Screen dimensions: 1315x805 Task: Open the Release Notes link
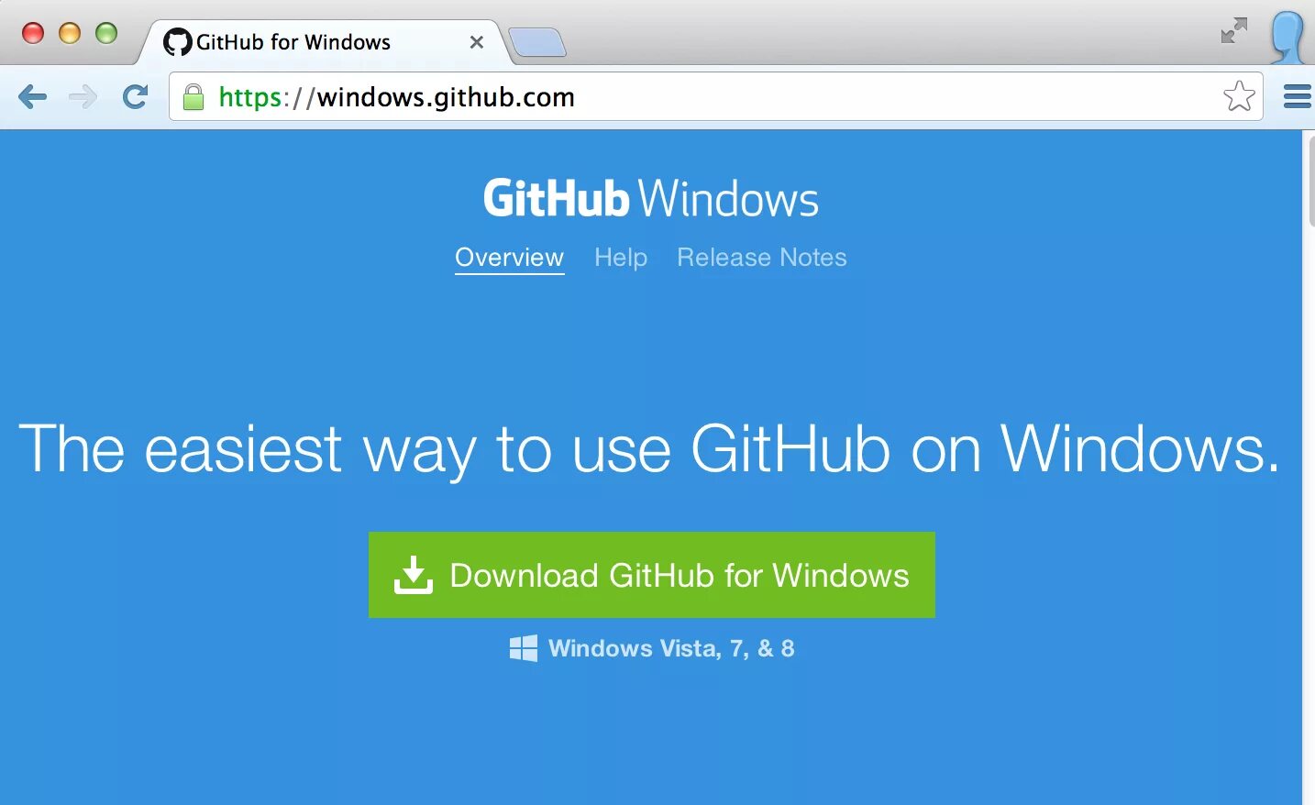click(x=762, y=258)
